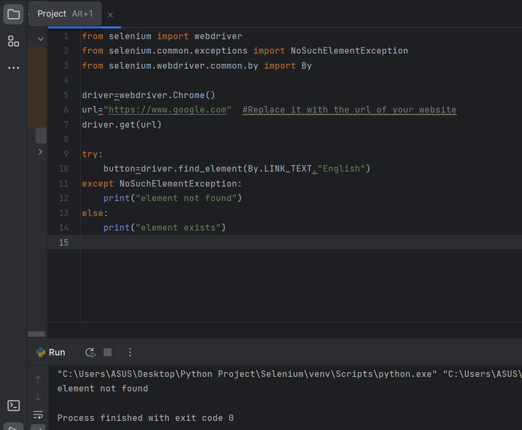Click the up arrow in the Run console

pos(38,379)
